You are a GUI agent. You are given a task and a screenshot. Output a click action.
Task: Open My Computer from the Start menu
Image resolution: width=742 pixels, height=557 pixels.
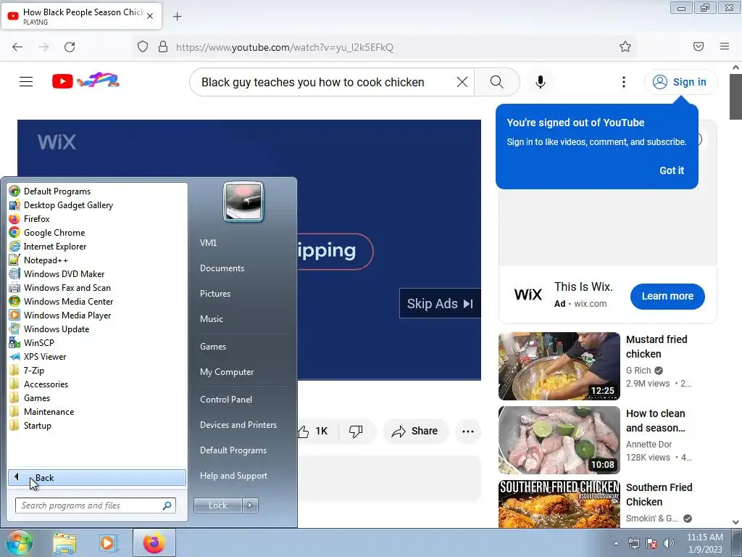coord(227,372)
